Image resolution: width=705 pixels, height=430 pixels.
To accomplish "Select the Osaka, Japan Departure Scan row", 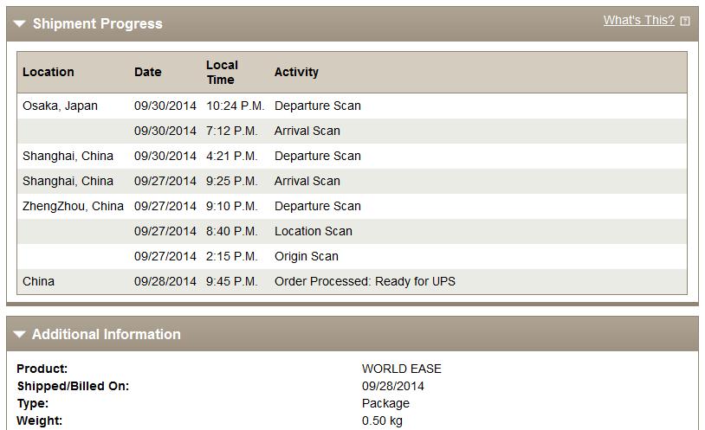I will (352, 106).
